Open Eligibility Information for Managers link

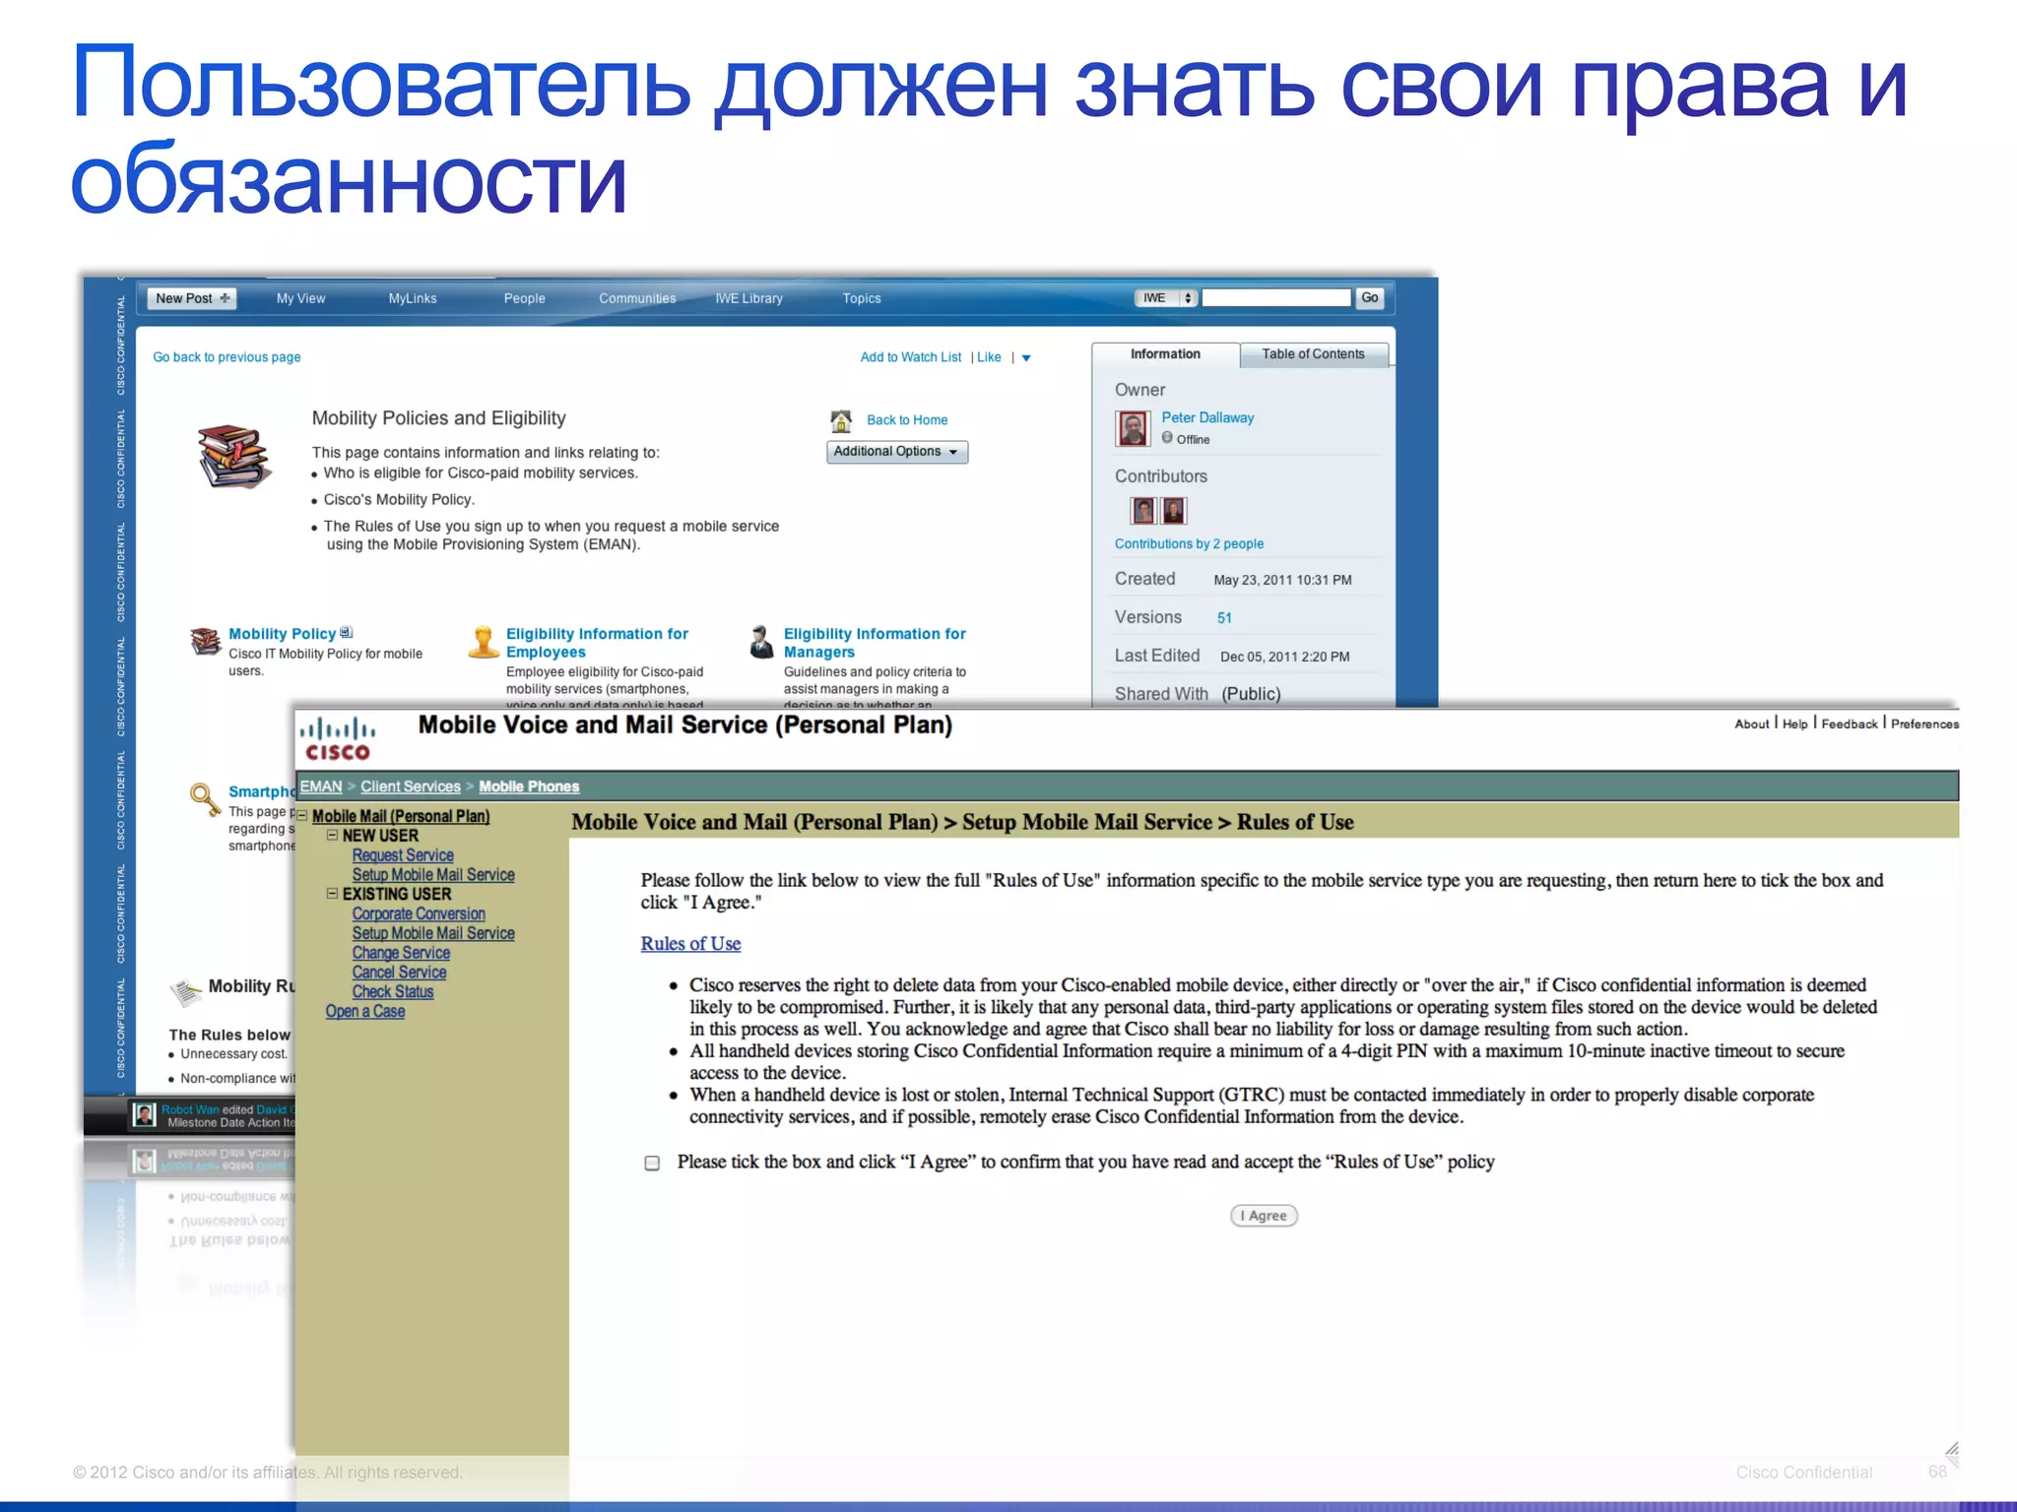click(875, 643)
